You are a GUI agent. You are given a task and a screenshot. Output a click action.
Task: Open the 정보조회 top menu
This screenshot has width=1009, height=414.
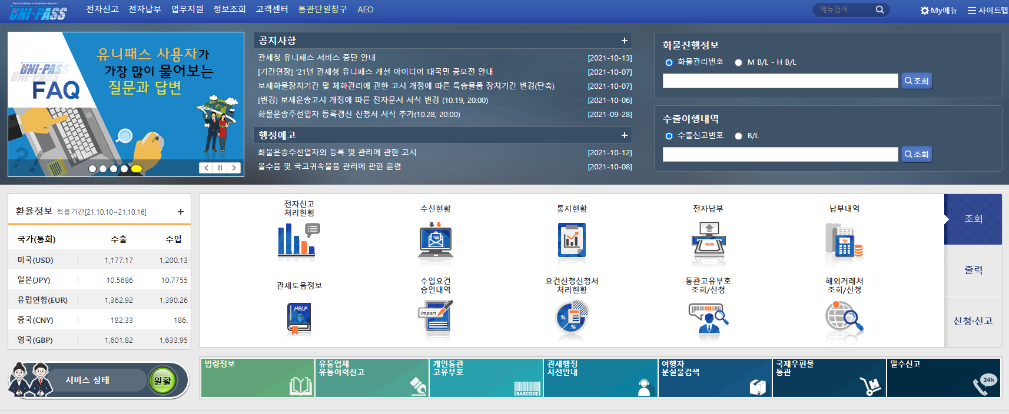click(x=230, y=9)
